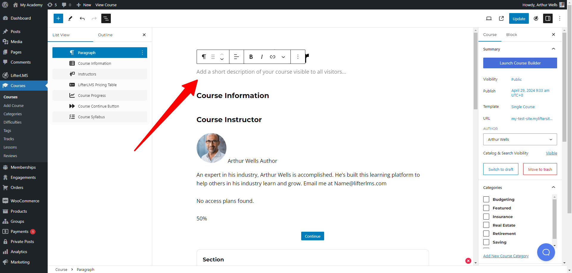572x273 pixels.
Task: Open the text alignment control
Action: click(236, 56)
